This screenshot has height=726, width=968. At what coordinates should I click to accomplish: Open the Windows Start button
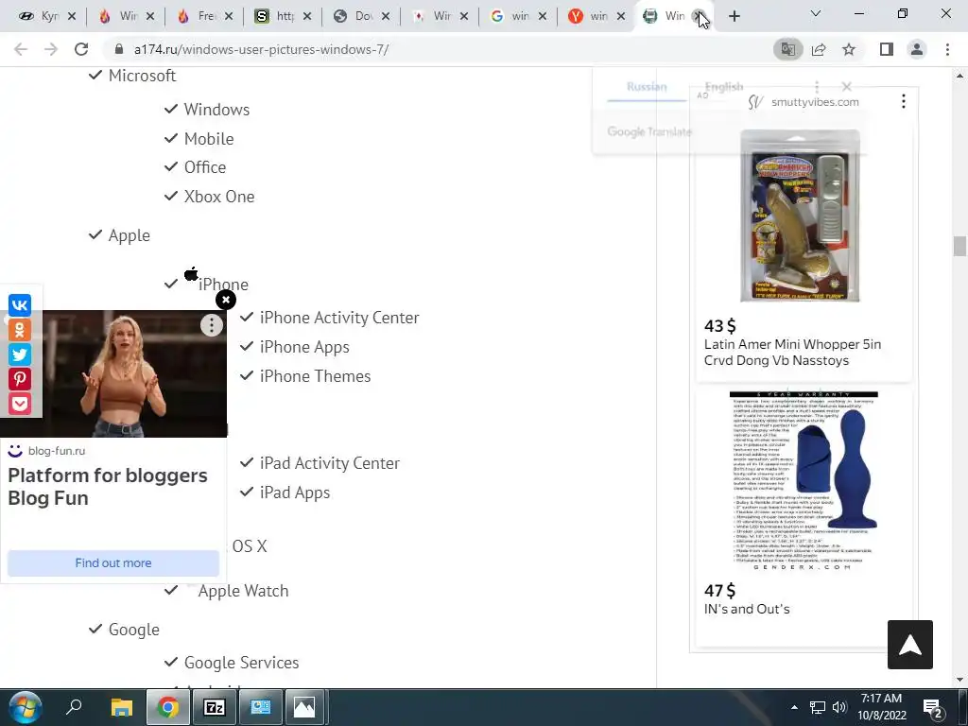(x=26, y=707)
